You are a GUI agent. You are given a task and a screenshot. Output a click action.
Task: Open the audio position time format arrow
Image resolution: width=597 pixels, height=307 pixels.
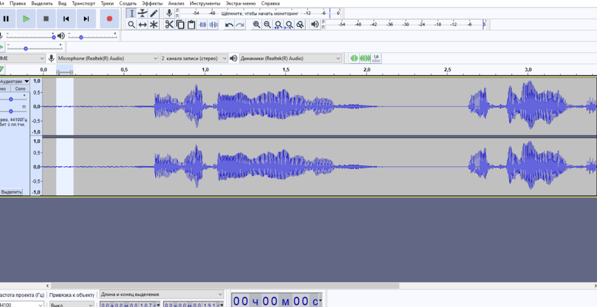(321, 300)
